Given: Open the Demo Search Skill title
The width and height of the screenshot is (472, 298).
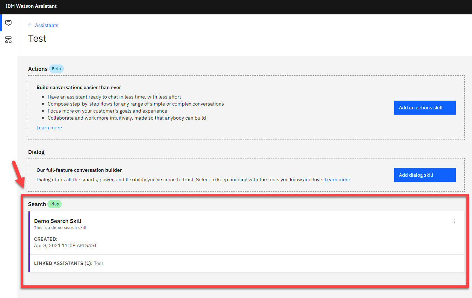Looking at the screenshot, I should point(58,221).
